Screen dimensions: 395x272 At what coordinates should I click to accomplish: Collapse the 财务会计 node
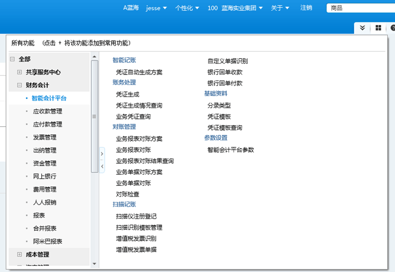19,85
